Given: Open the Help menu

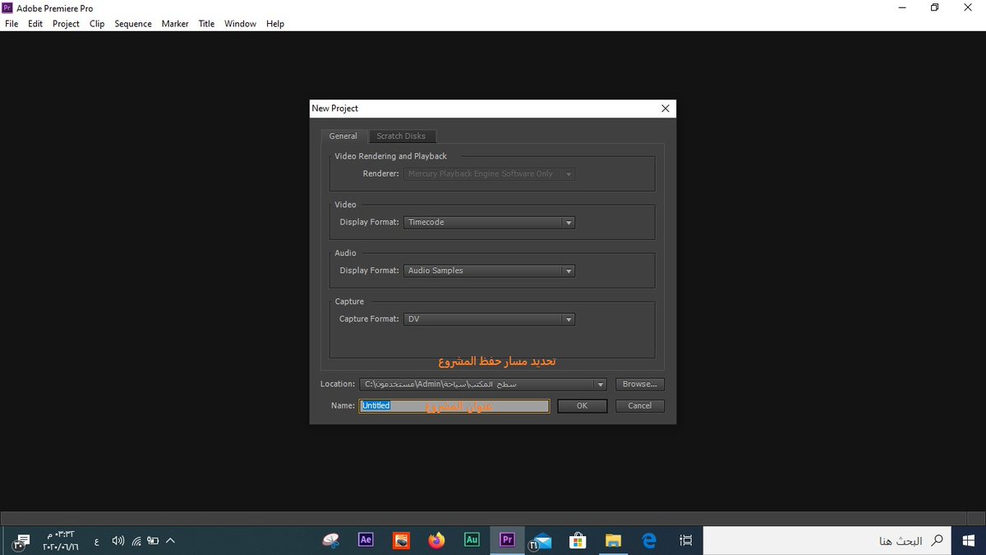Looking at the screenshot, I should click(x=275, y=24).
